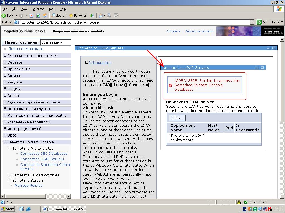Collapse the Introduction section

pos(87,62)
